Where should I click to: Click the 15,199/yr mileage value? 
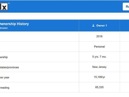point(99,77)
